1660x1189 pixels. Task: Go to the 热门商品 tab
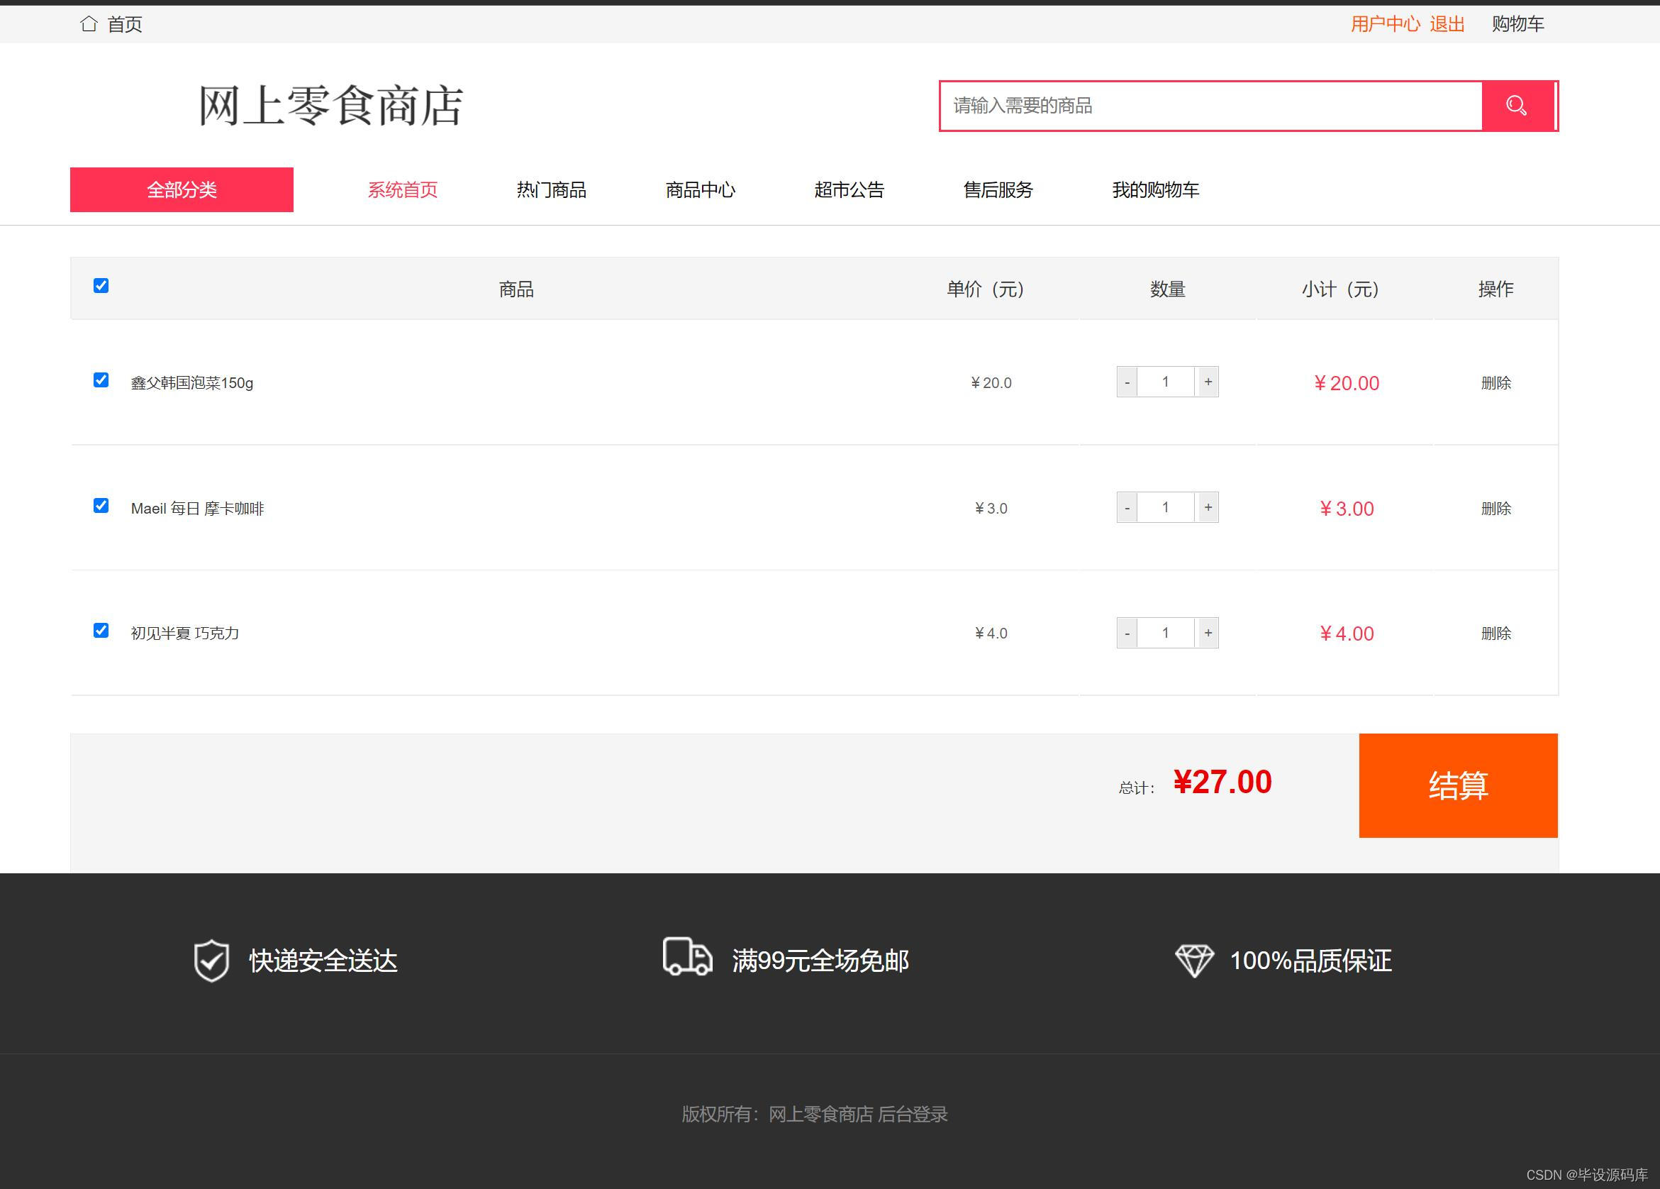click(x=551, y=190)
